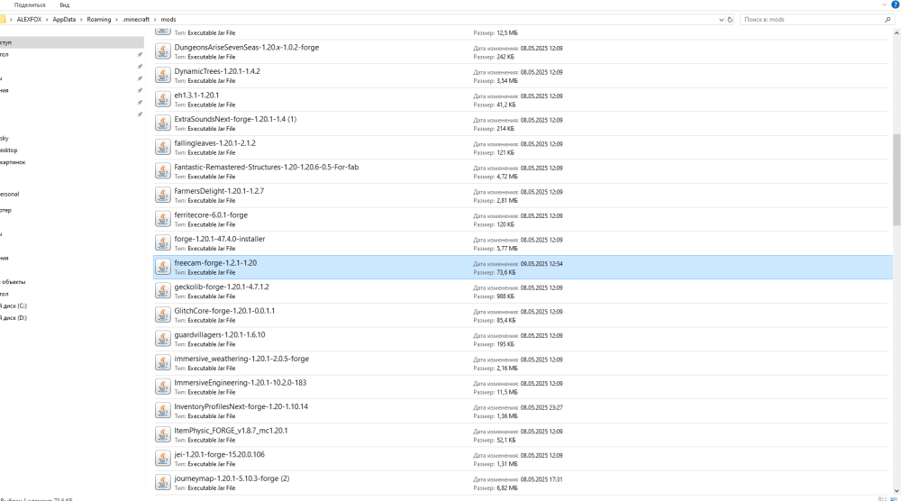This screenshot has height=501, width=901.
Task: Select the file name fallingleaves-1.20.1-2.1.2
Action: click(215, 143)
